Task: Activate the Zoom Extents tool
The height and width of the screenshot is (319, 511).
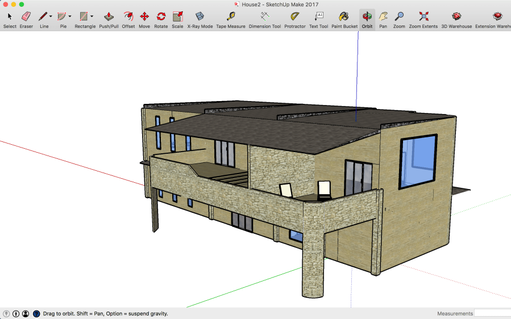Action: coord(423,17)
